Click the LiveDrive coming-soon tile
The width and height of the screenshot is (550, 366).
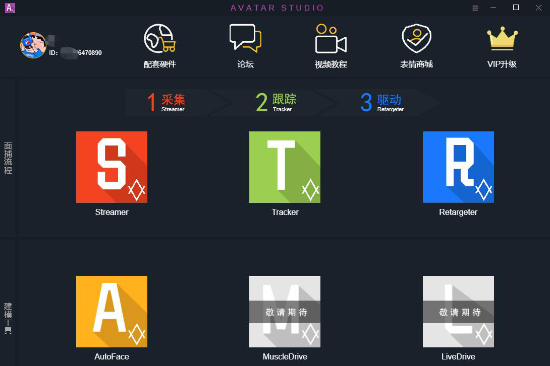(x=458, y=311)
